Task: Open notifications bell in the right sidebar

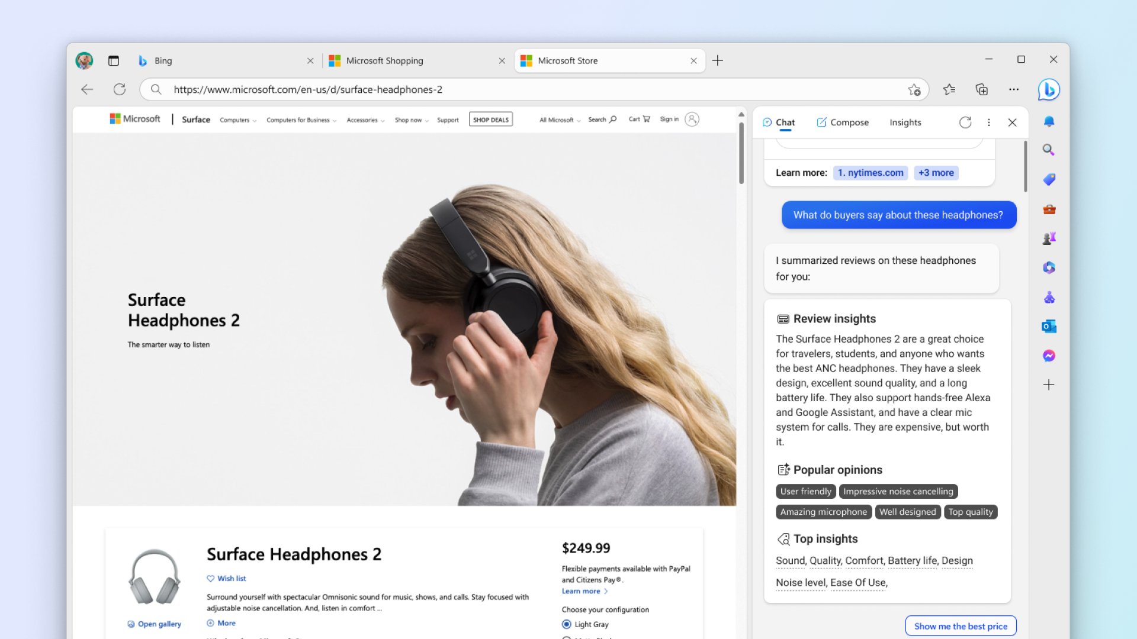Action: coord(1049,121)
